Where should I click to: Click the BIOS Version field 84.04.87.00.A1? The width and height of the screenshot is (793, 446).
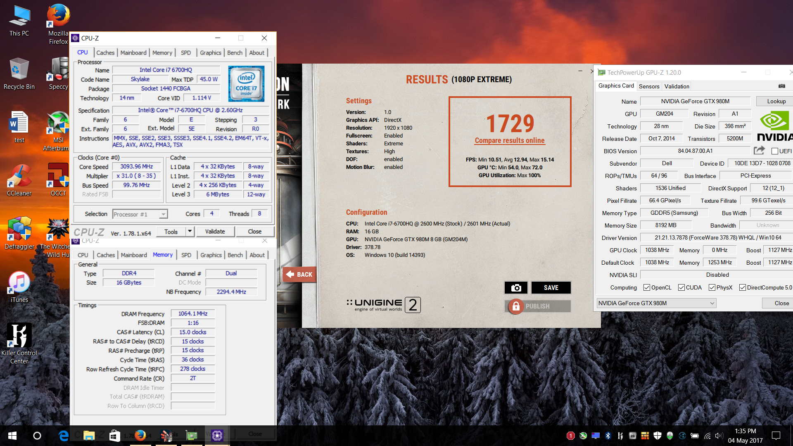695,151
